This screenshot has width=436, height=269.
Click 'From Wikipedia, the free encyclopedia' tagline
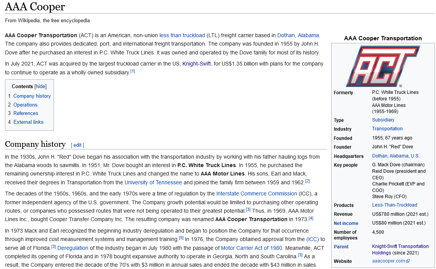coord(47,21)
